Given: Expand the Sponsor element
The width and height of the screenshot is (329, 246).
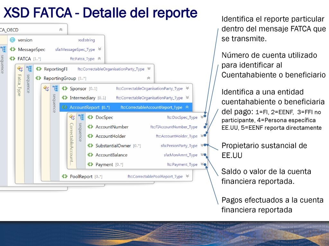Looking at the screenshot, I should [x=187, y=88].
